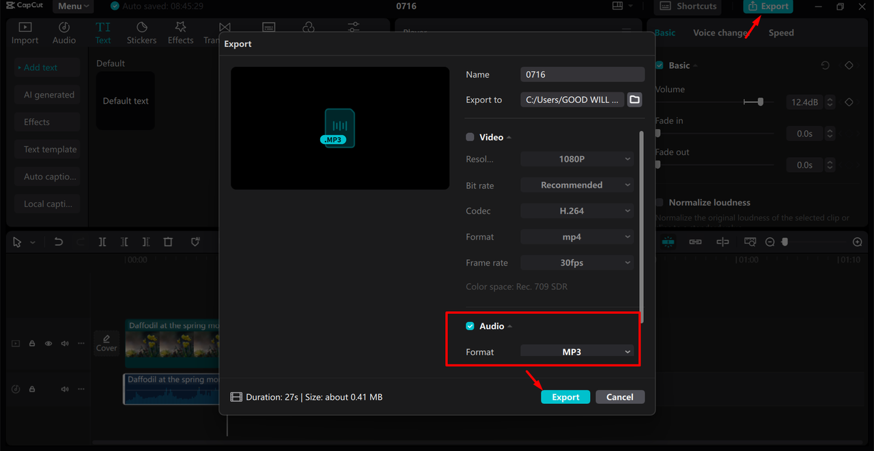Viewport: 874px width, 451px height.
Task: Open the Frame rate 30fps dropdown
Action: coord(577,263)
